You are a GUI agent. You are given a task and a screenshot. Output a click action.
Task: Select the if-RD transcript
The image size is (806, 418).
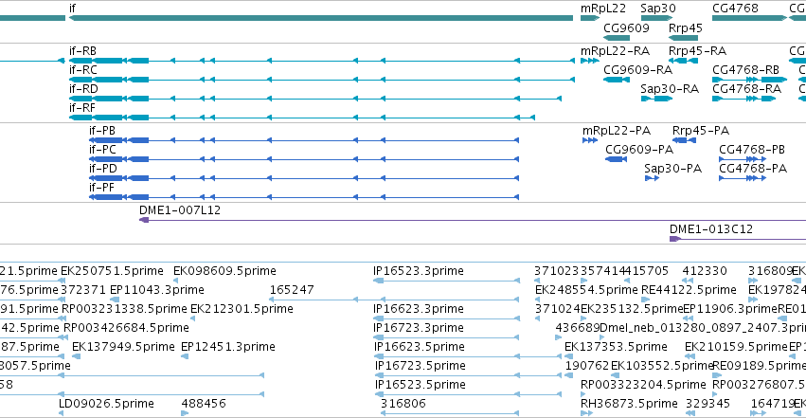(315, 99)
